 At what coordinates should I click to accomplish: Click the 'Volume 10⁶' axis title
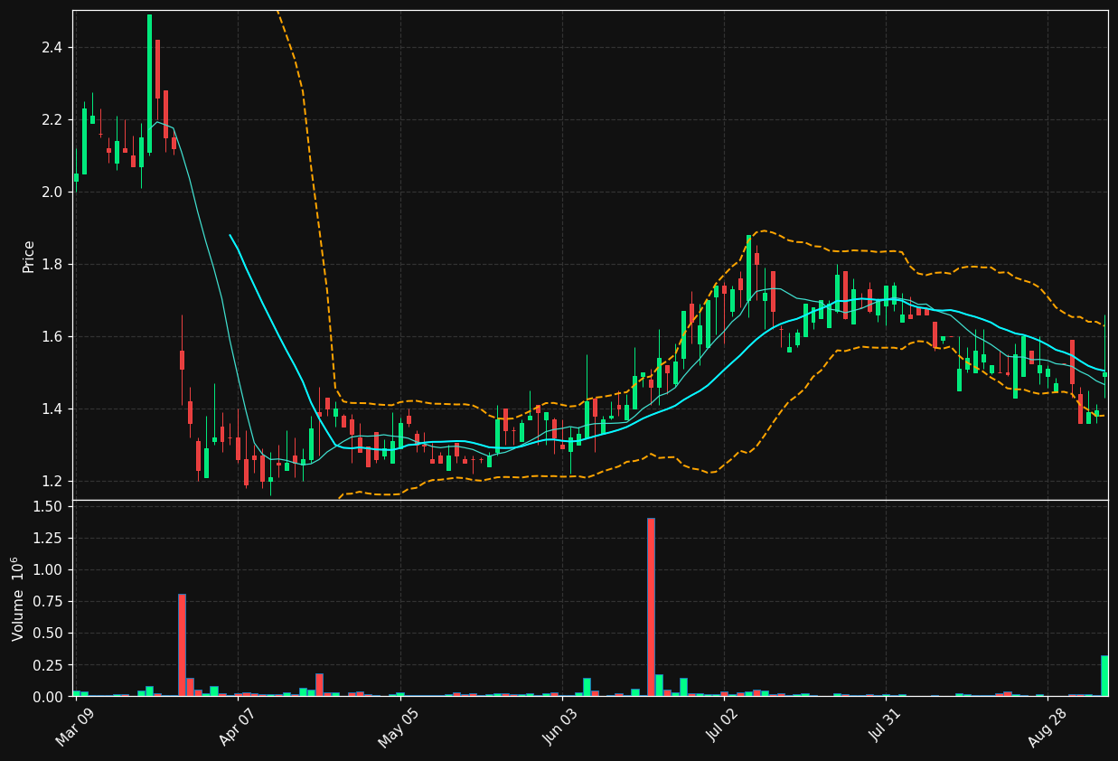tap(18, 598)
